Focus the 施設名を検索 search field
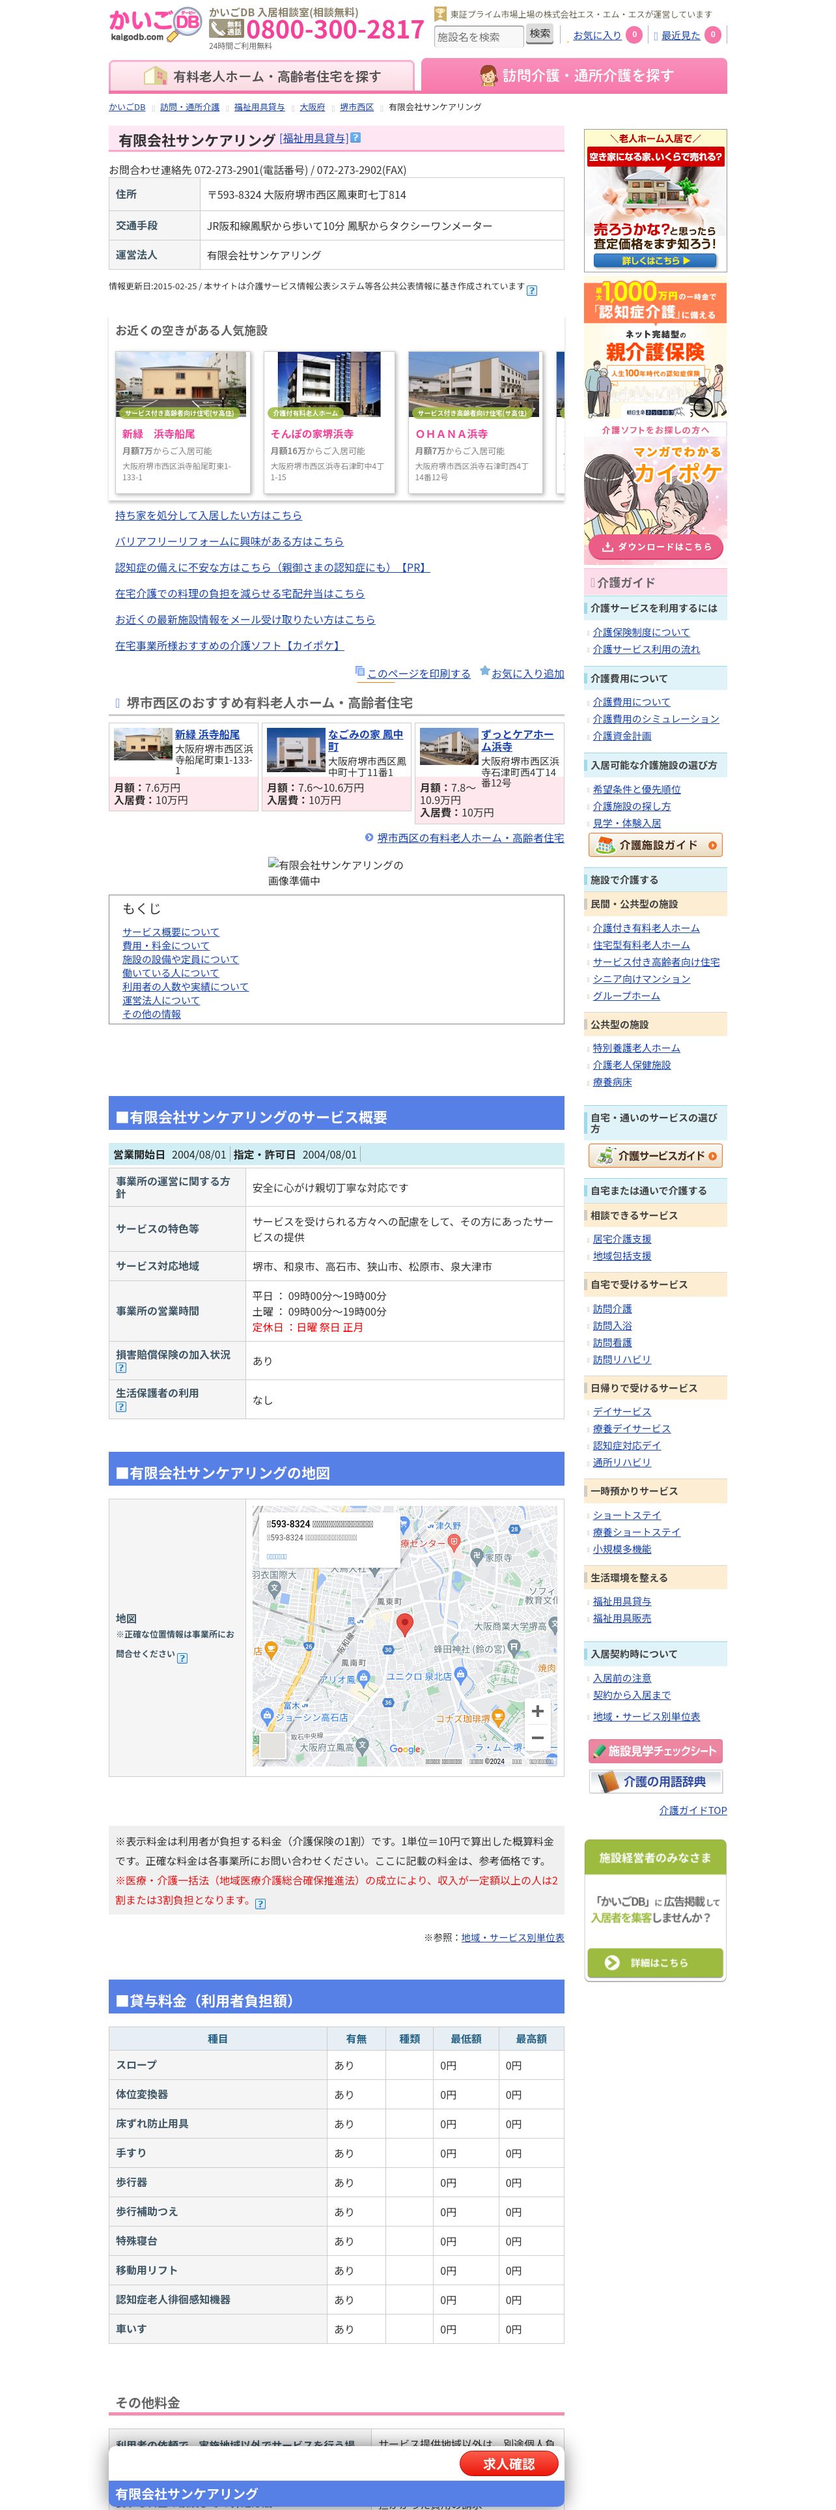 478,37
